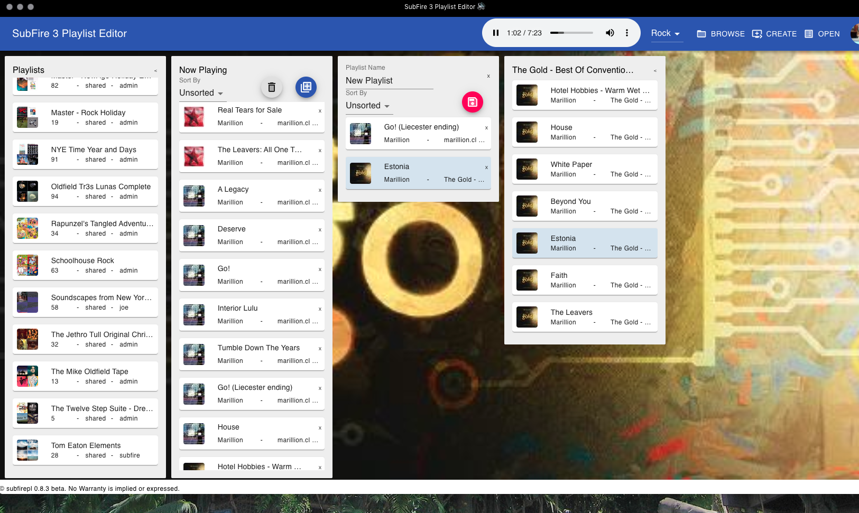The width and height of the screenshot is (859, 513).
Task: Click the Schoolhouse Rock cover thumbnail
Action: [27, 265]
